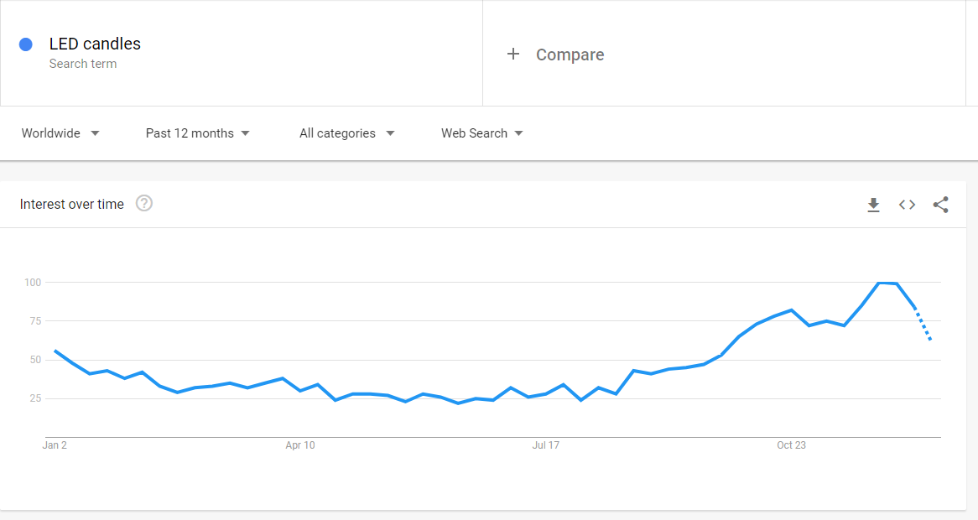The image size is (978, 520).
Task: Click the line's starting point near Jan 2
Action: [x=55, y=351]
